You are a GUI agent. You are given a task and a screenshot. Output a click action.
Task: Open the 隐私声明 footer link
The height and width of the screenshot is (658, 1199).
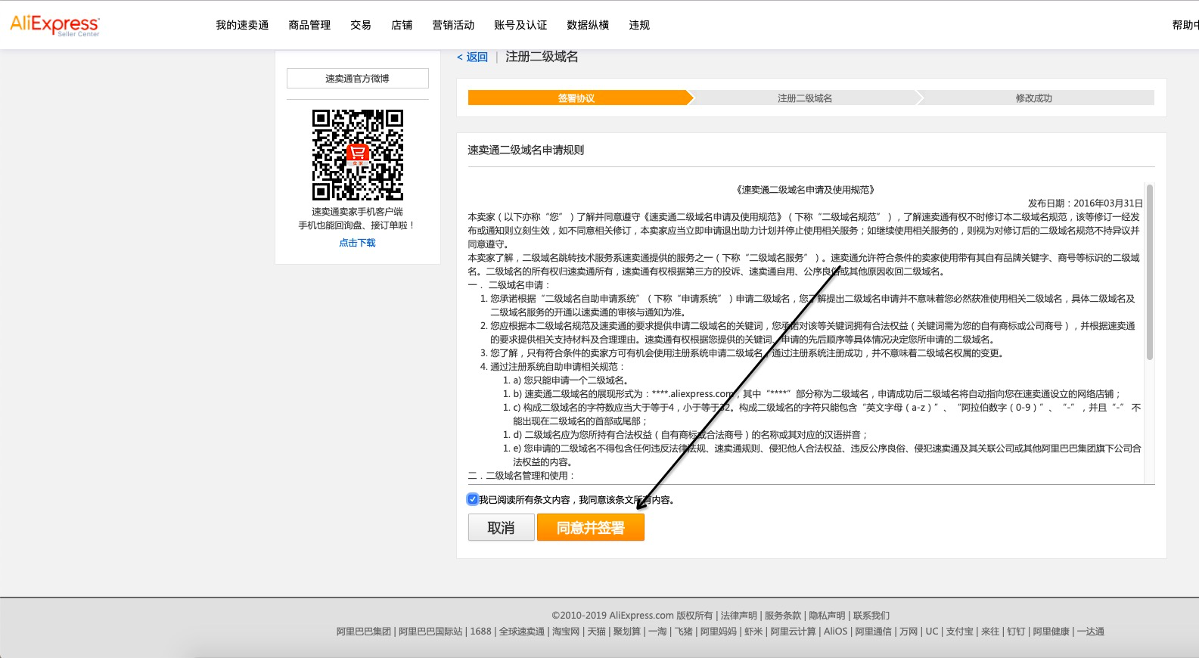[x=827, y=616]
